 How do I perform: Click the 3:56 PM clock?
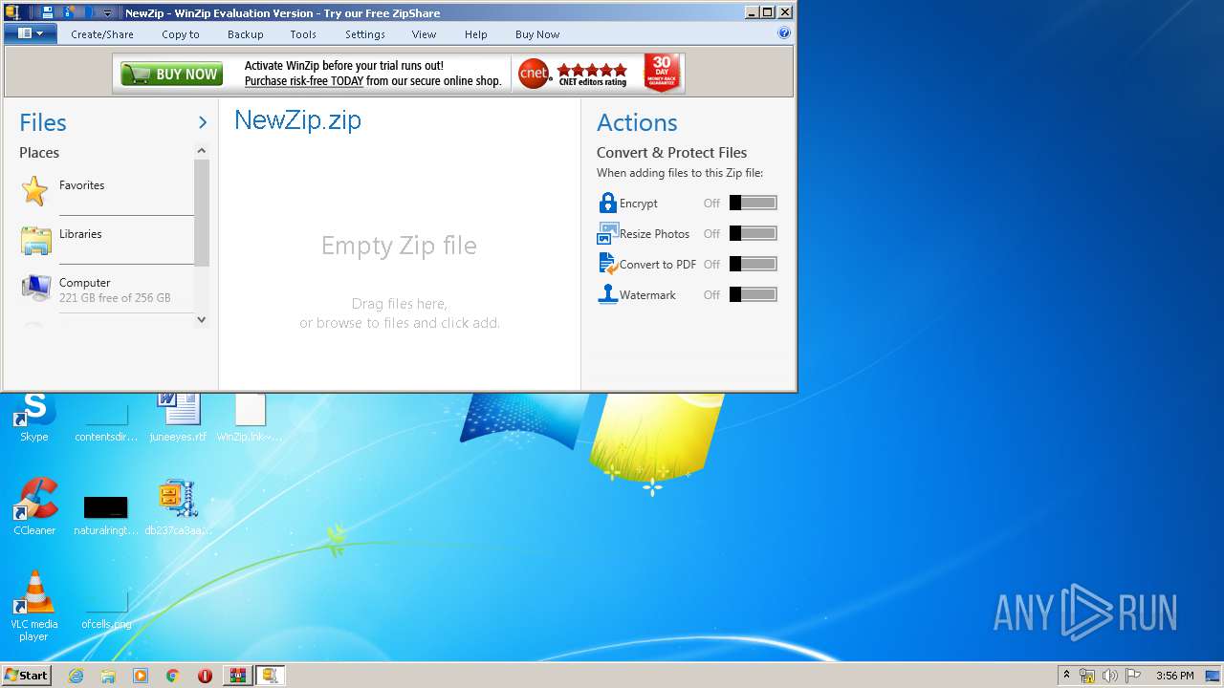point(1174,676)
